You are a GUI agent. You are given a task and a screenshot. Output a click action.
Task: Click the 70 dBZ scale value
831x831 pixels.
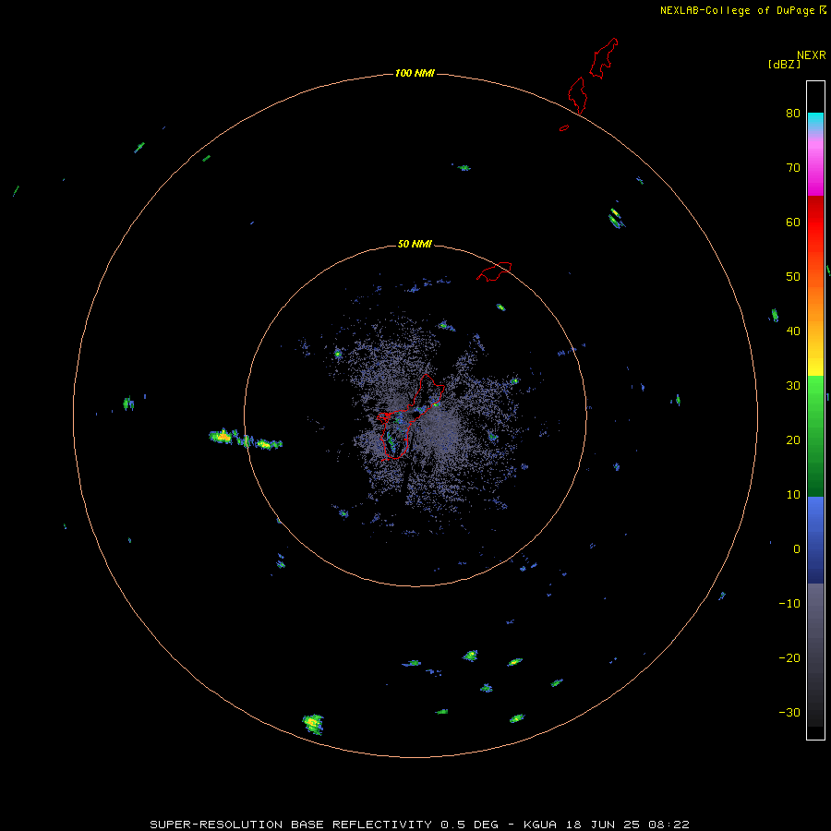(793, 168)
